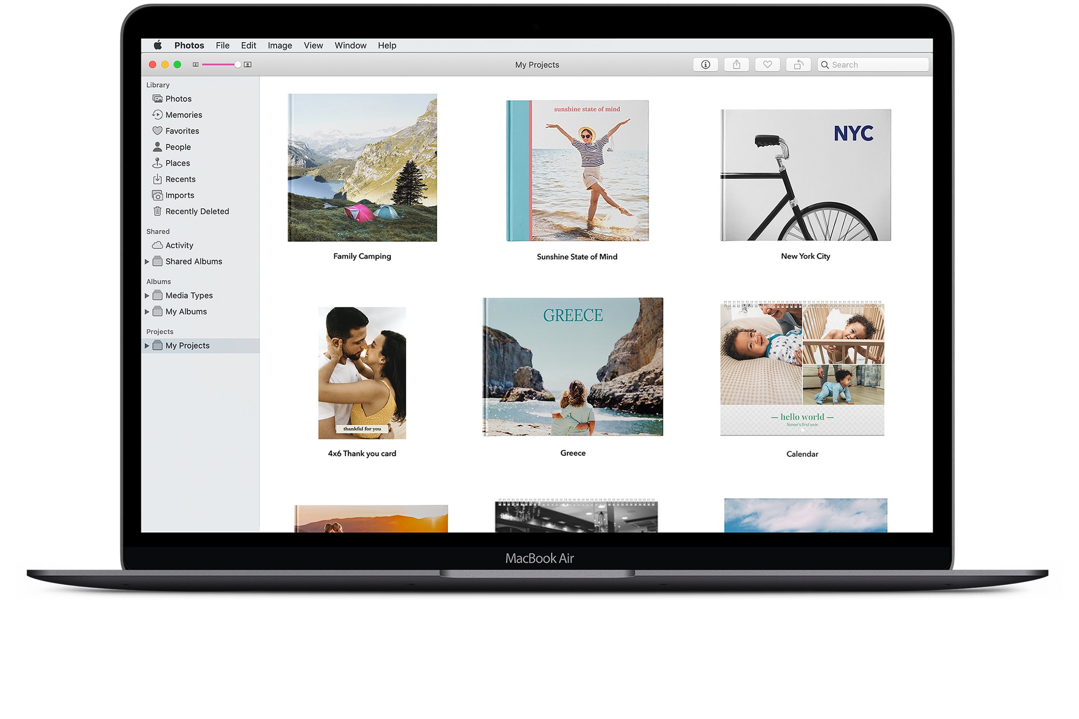Open Activity under Shared

[x=173, y=245]
